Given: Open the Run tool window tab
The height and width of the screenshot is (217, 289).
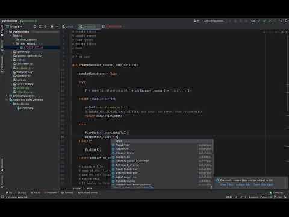Looking at the screenshot, I should [x=22, y=193].
